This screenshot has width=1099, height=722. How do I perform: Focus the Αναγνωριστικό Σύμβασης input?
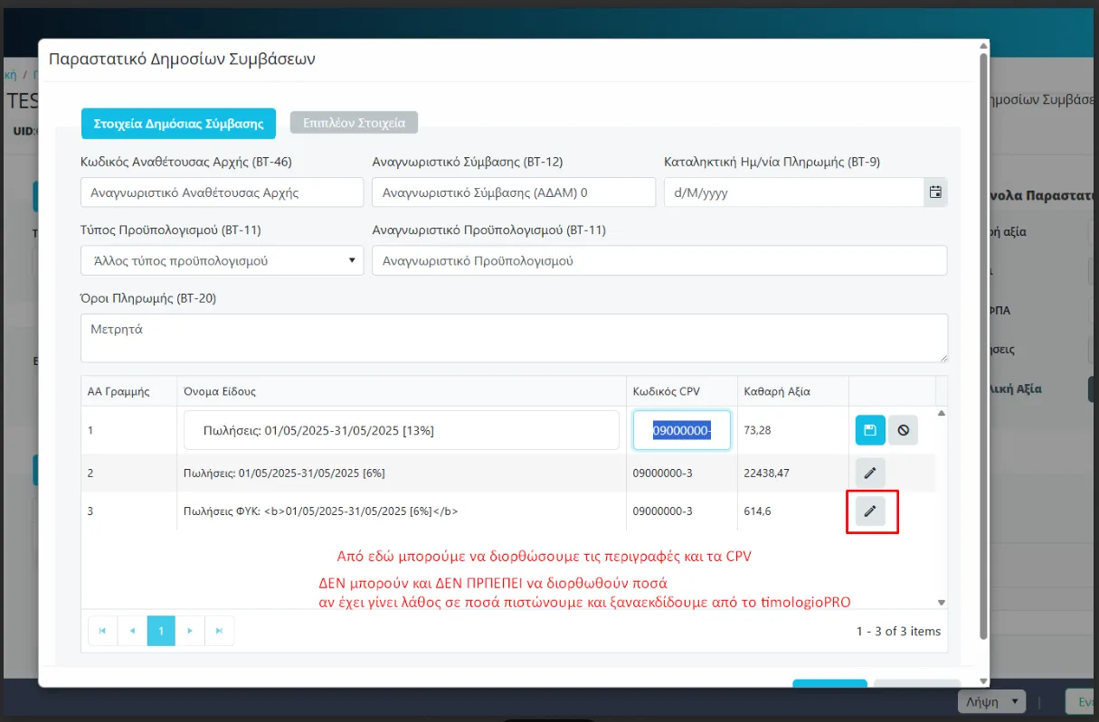pyautogui.click(x=513, y=192)
